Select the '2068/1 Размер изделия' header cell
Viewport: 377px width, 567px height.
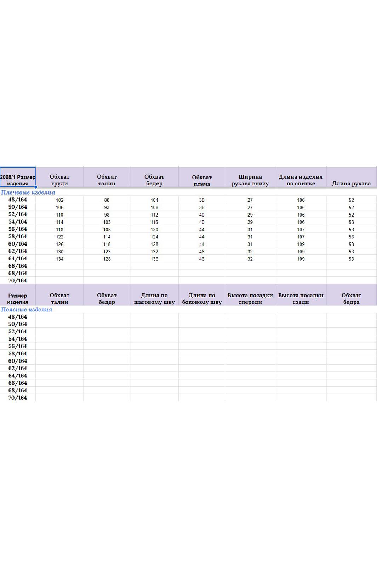[18, 177]
